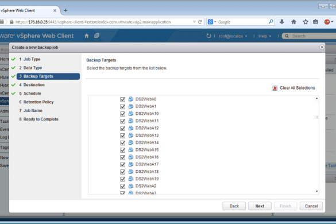Click the VM icon beside DS2WebA10

pyautogui.click(x=131, y=114)
